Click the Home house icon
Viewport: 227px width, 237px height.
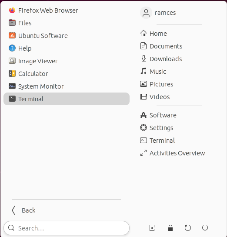coord(144,33)
